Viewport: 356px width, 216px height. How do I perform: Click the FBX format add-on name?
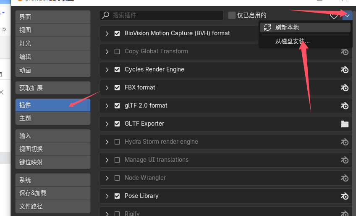[x=140, y=87]
